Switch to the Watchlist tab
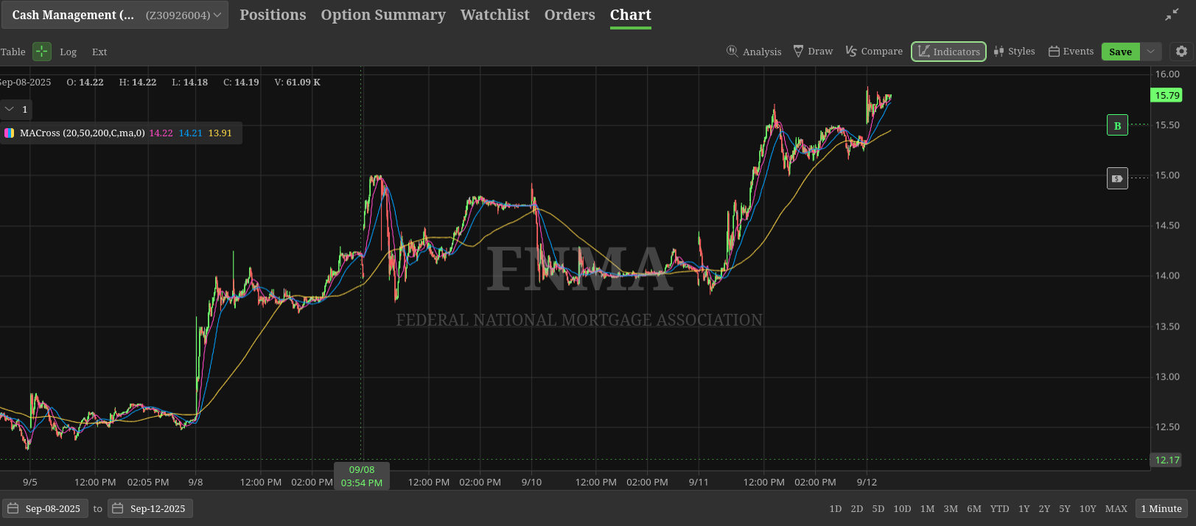 click(x=495, y=15)
